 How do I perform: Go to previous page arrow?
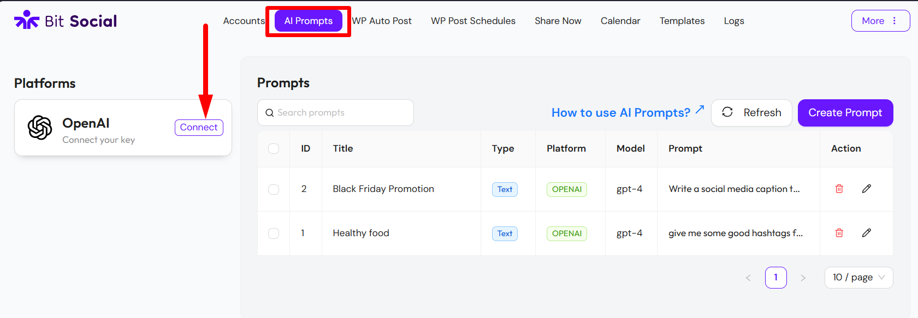click(748, 278)
